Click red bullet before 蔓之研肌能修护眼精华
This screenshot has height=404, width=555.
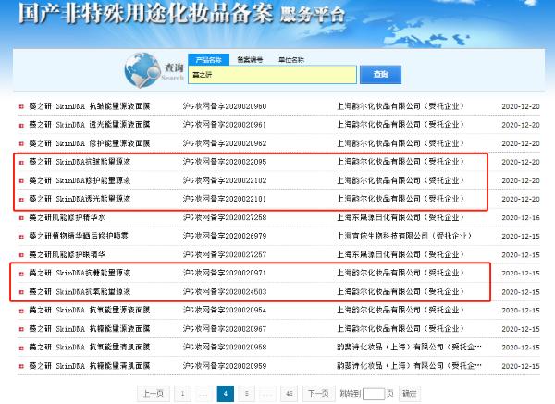click(21, 254)
